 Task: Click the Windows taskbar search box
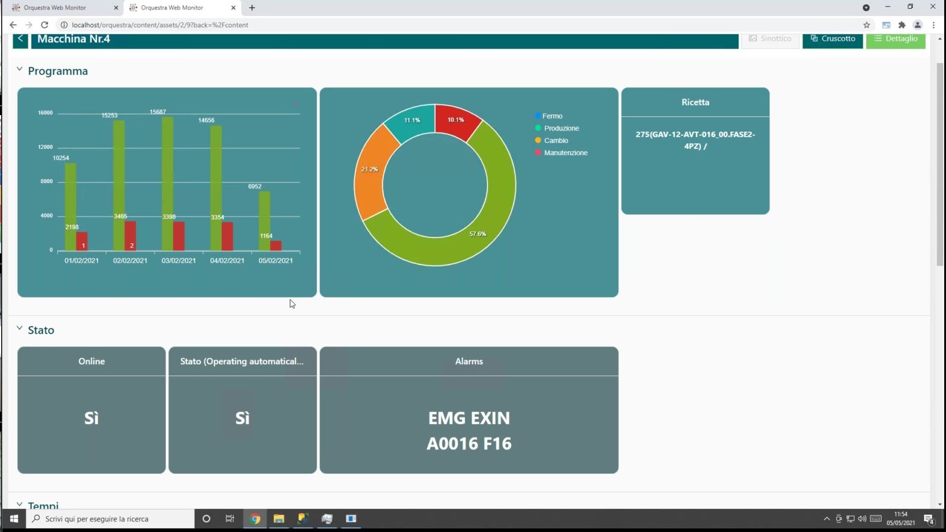pyautogui.click(x=111, y=518)
